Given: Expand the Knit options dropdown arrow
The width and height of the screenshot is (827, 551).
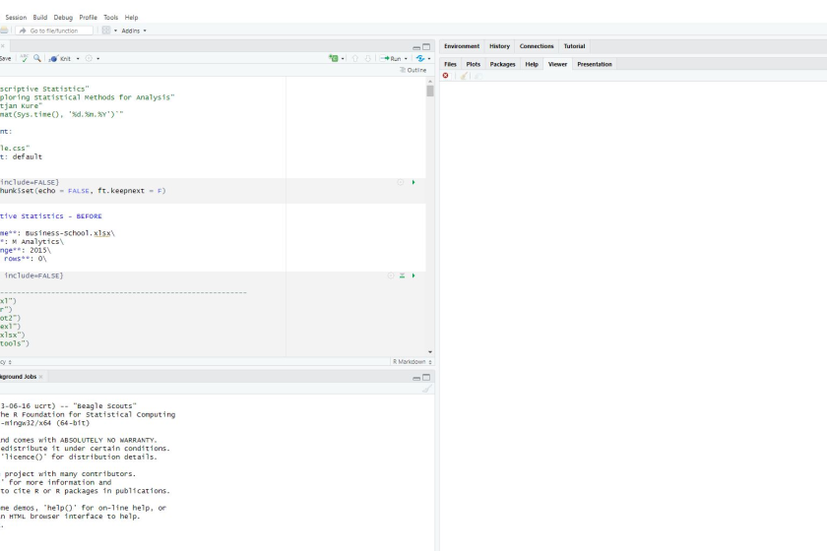Looking at the screenshot, I should click(x=79, y=58).
